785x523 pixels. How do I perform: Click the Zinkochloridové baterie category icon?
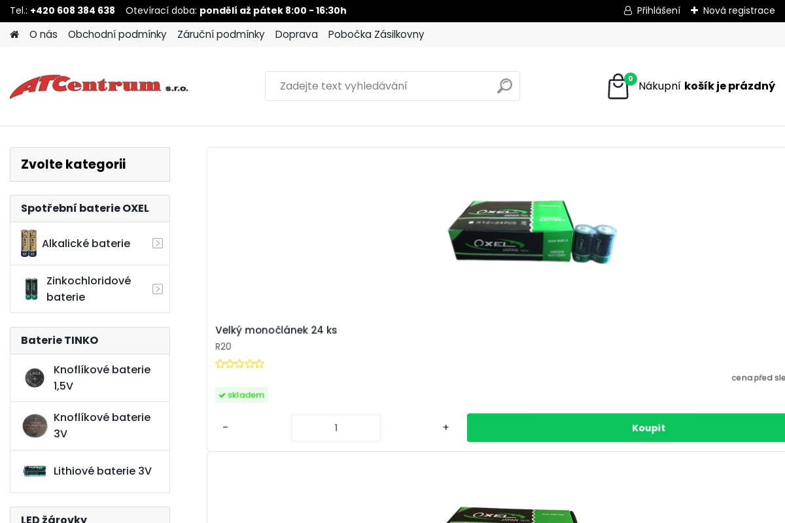[31, 289]
